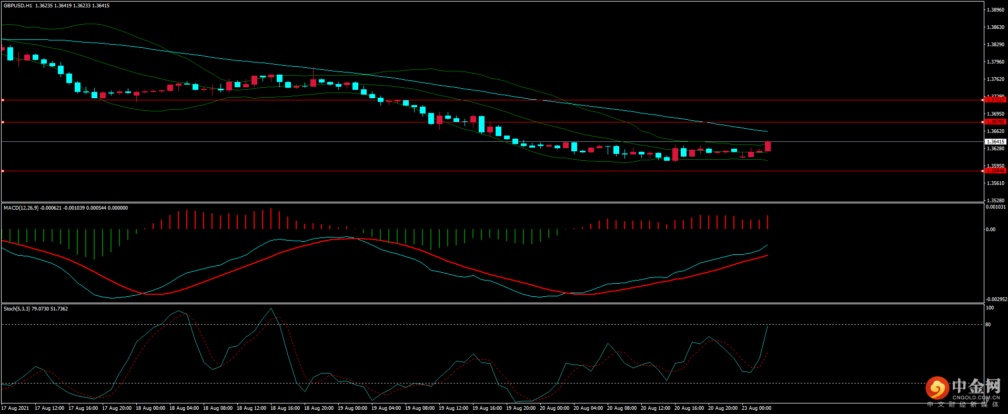
Task: Click the 20 Aug 08:00 time label
Action: [x=622, y=408]
